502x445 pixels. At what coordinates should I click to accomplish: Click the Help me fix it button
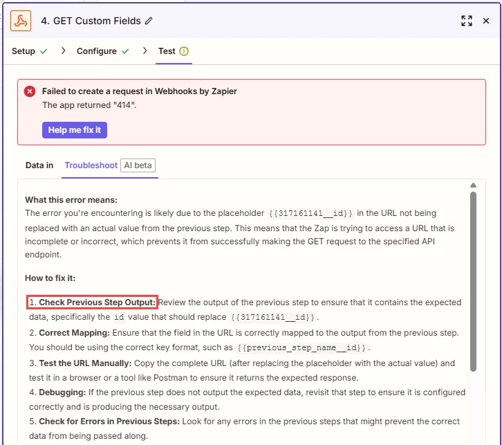[75, 130]
